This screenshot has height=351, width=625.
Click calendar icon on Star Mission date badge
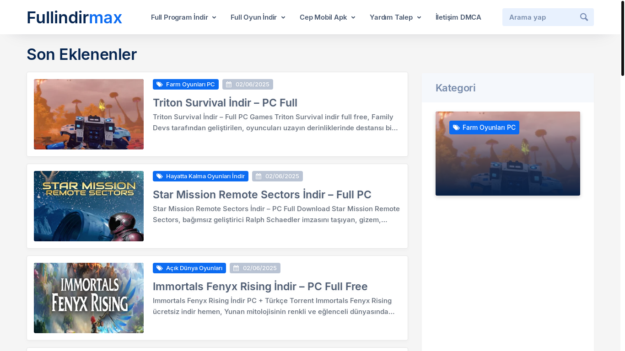click(x=259, y=176)
